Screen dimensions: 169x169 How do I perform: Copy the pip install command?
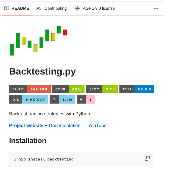[147, 158]
